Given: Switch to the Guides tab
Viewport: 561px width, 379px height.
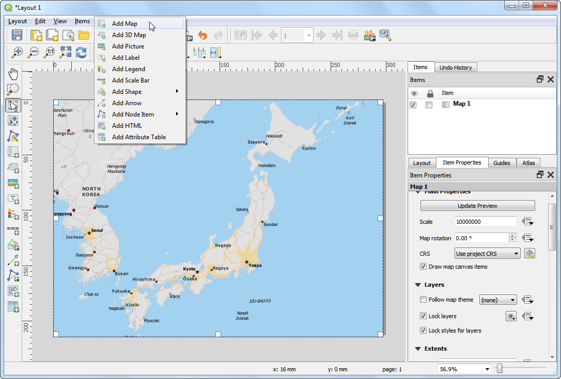Looking at the screenshot, I should (501, 163).
